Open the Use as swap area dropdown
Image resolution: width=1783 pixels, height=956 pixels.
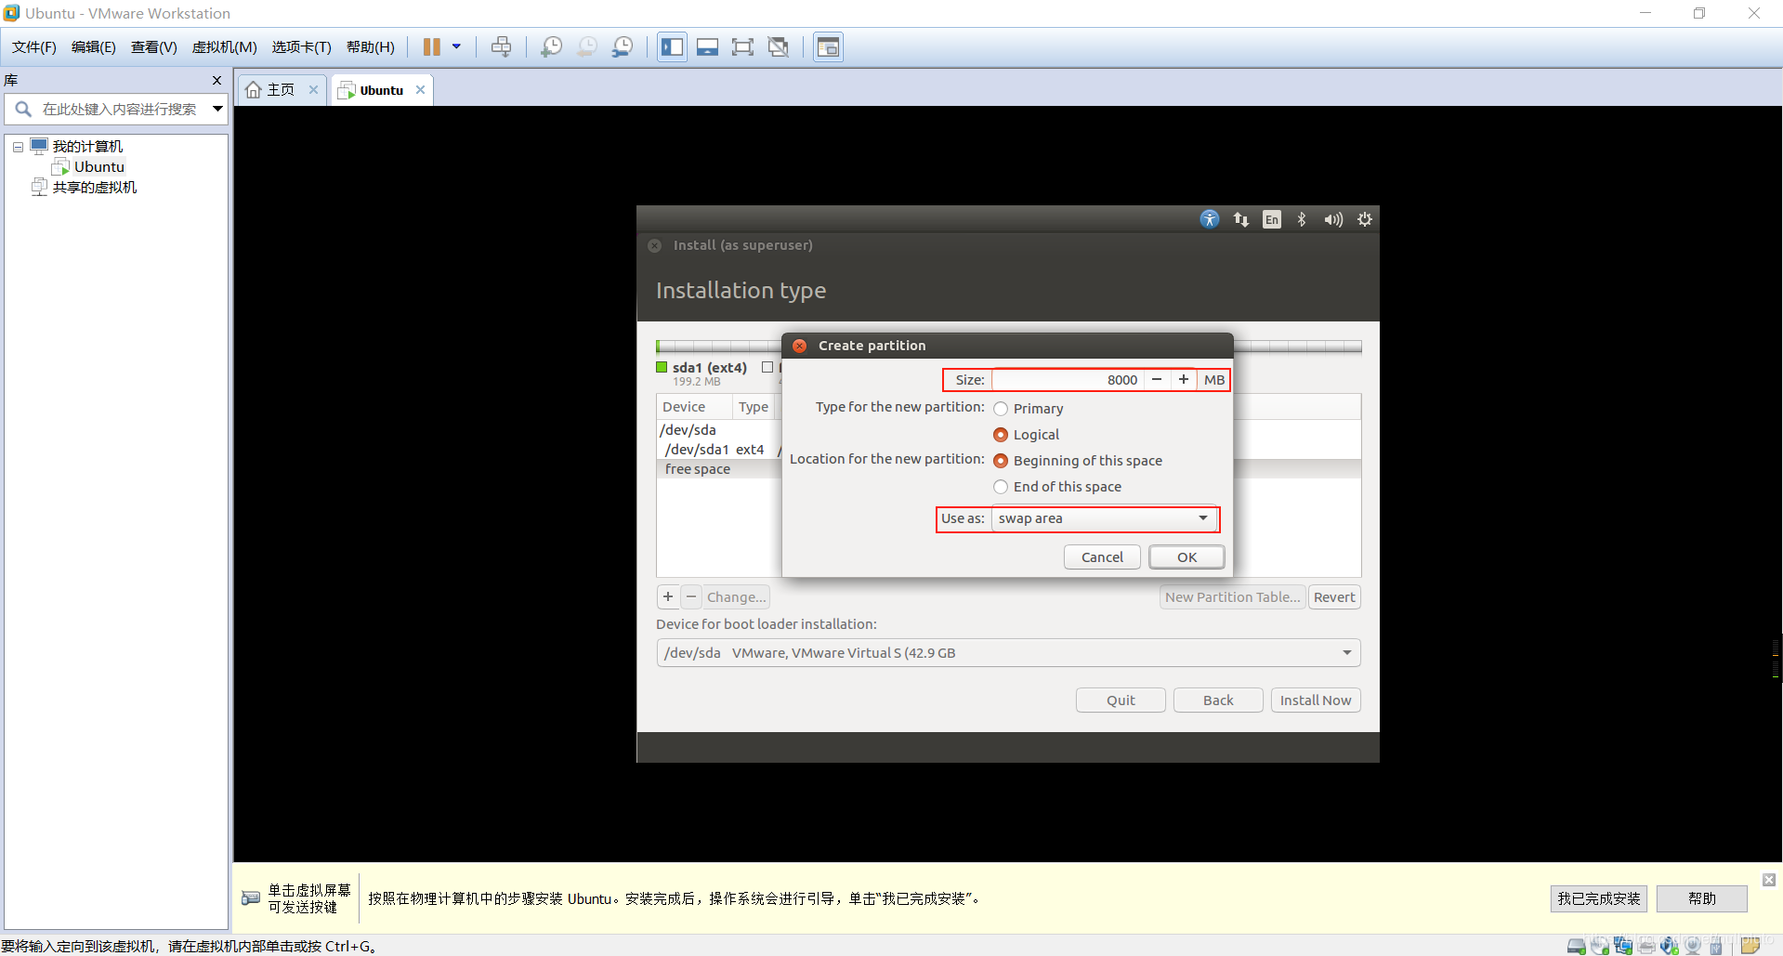(x=1104, y=518)
